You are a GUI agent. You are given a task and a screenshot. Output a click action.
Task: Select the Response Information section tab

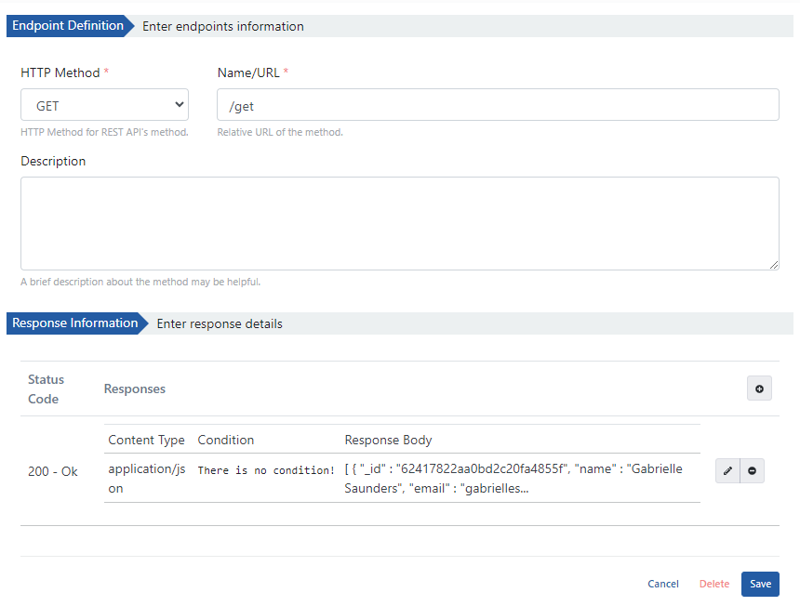tap(74, 323)
